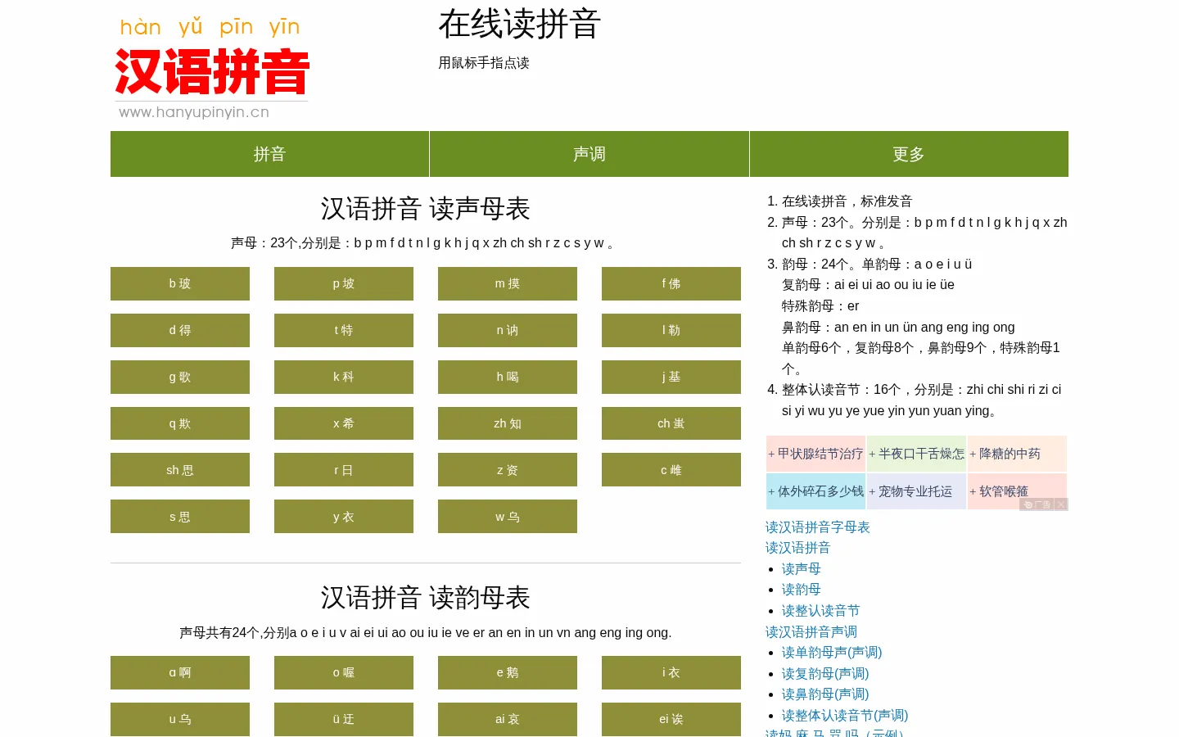This screenshot has height=737, width=1179.
Task: Play the 'ai 哀' final sound
Action: [508, 719]
